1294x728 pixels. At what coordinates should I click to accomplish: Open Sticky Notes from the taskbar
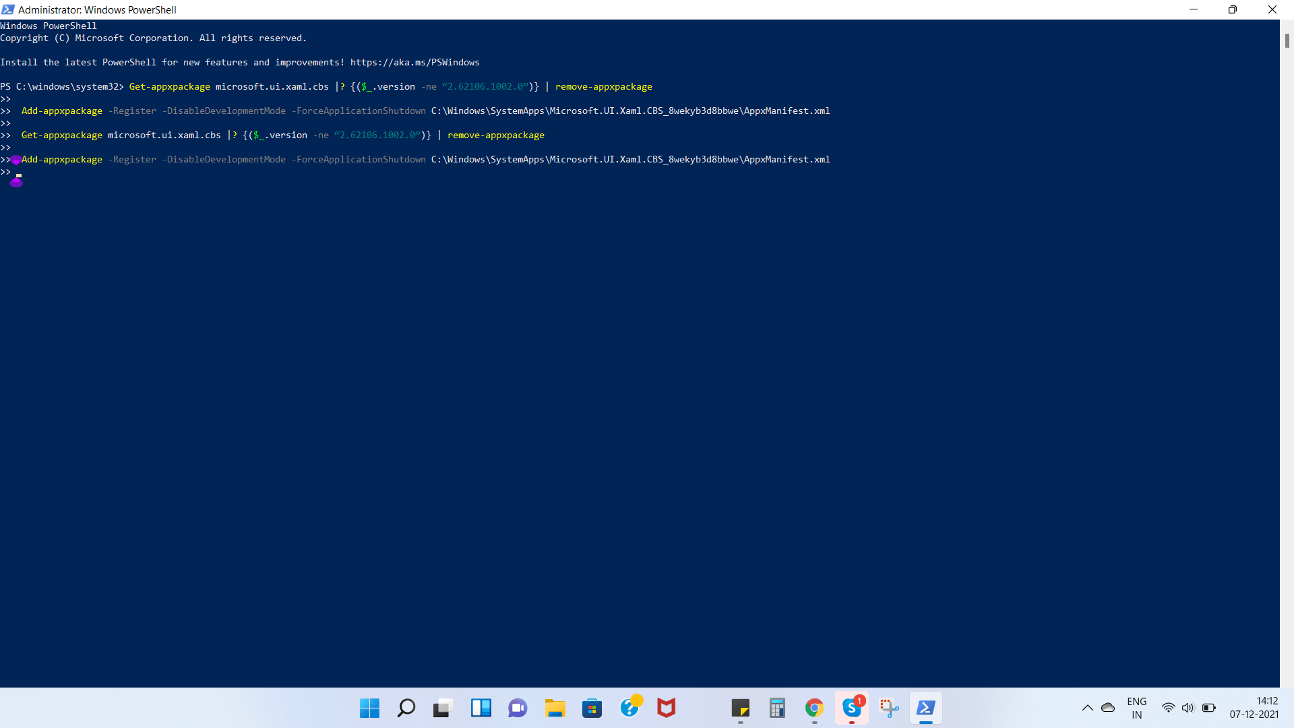741,708
